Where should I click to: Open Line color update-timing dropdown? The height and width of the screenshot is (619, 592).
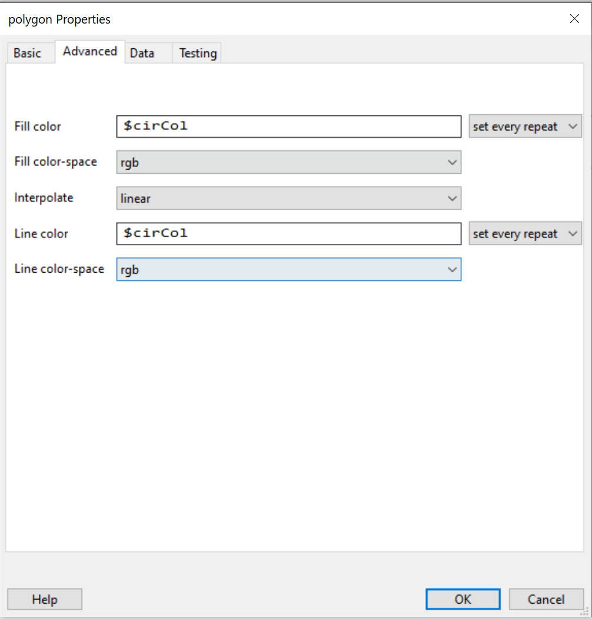(525, 234)
